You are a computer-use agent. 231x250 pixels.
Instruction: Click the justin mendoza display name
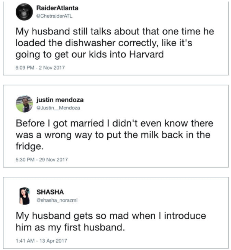[60, 100]
